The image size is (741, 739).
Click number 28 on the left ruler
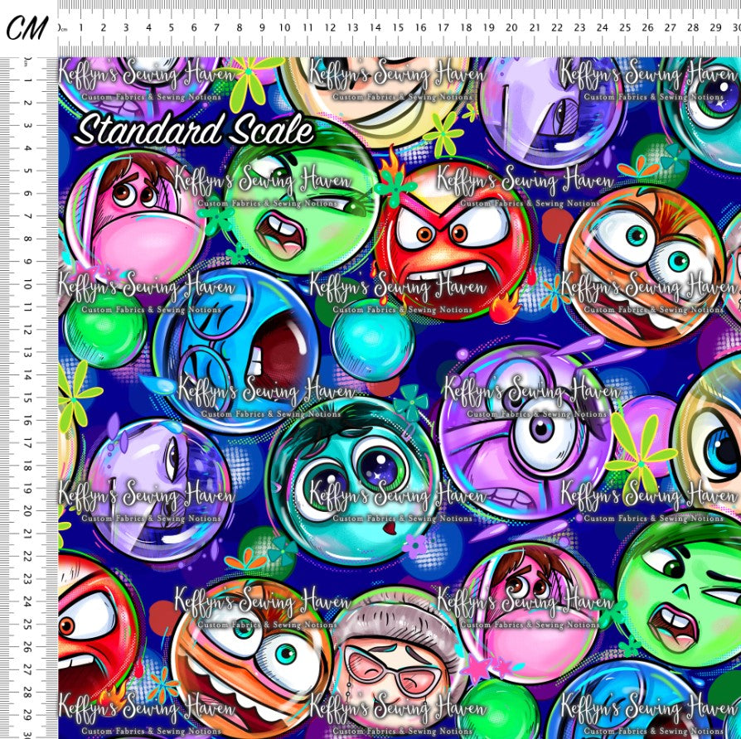point(27,693)
